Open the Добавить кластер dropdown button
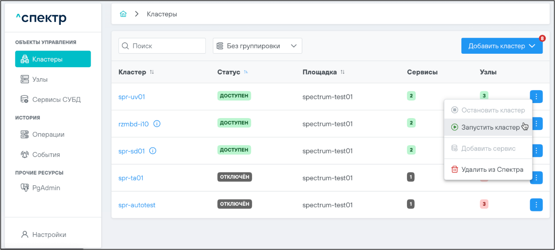Screen dimensions: 555x250 coord(502,46)
